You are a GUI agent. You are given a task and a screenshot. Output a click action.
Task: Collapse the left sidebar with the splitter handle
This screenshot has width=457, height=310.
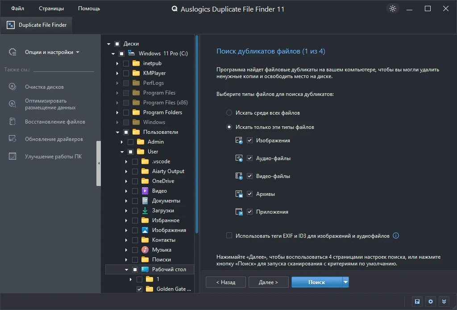pos(99,163)
